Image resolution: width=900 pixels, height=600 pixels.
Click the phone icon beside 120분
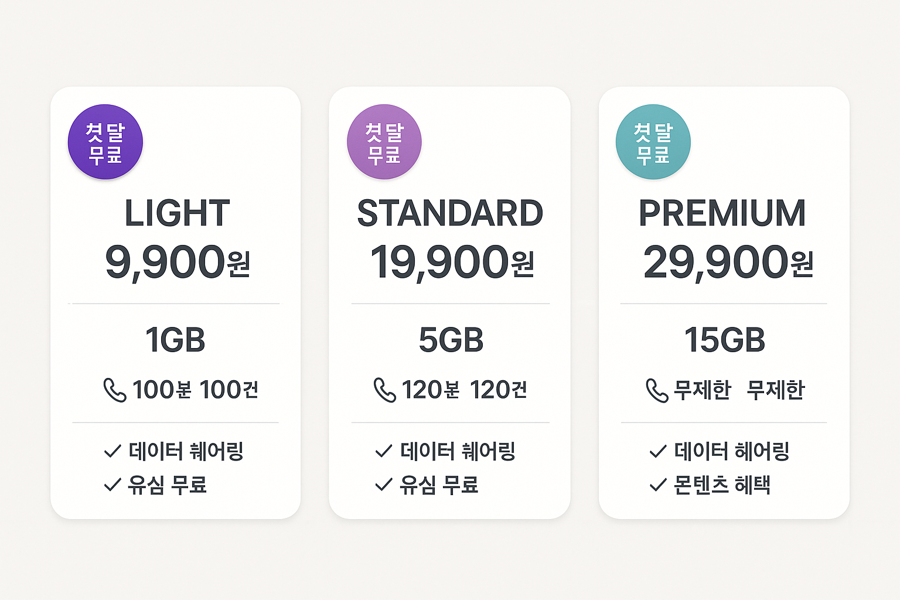click(x=385, y=390)
